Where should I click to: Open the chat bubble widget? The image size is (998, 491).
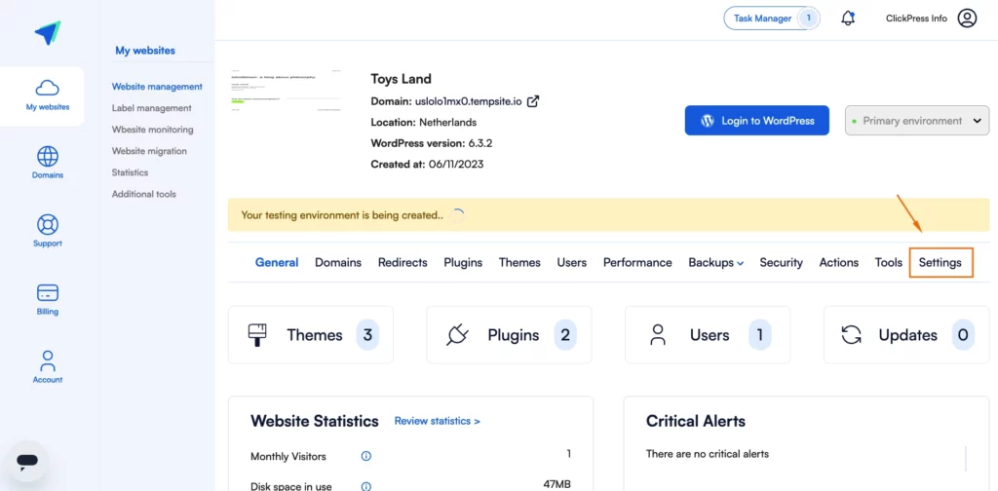pyautogui.click(x=27, y=461)
